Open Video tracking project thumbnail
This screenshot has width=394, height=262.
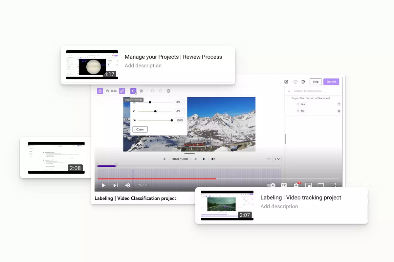pos(227,205)
